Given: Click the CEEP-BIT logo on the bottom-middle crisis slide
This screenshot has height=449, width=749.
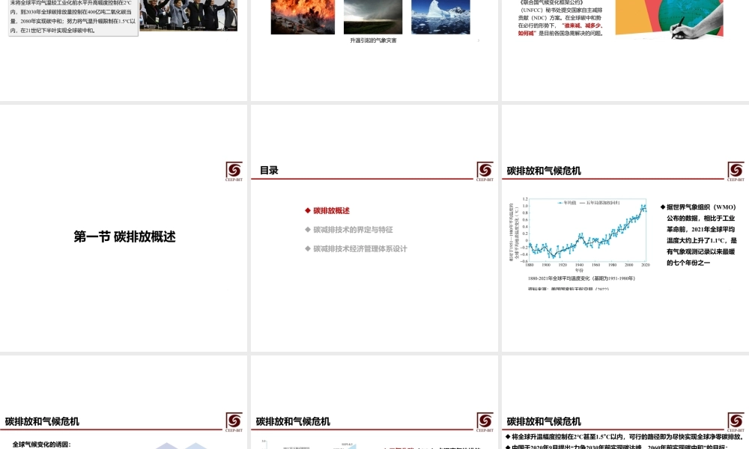Looking at the screenshot, I should click(x=483, y=421).
